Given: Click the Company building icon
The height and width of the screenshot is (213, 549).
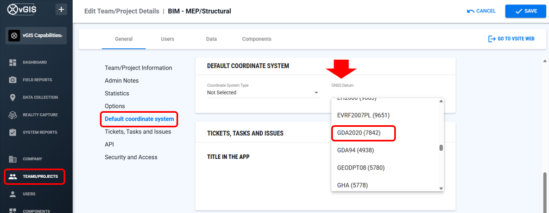Looking at the screenshot, I should 13,159.
